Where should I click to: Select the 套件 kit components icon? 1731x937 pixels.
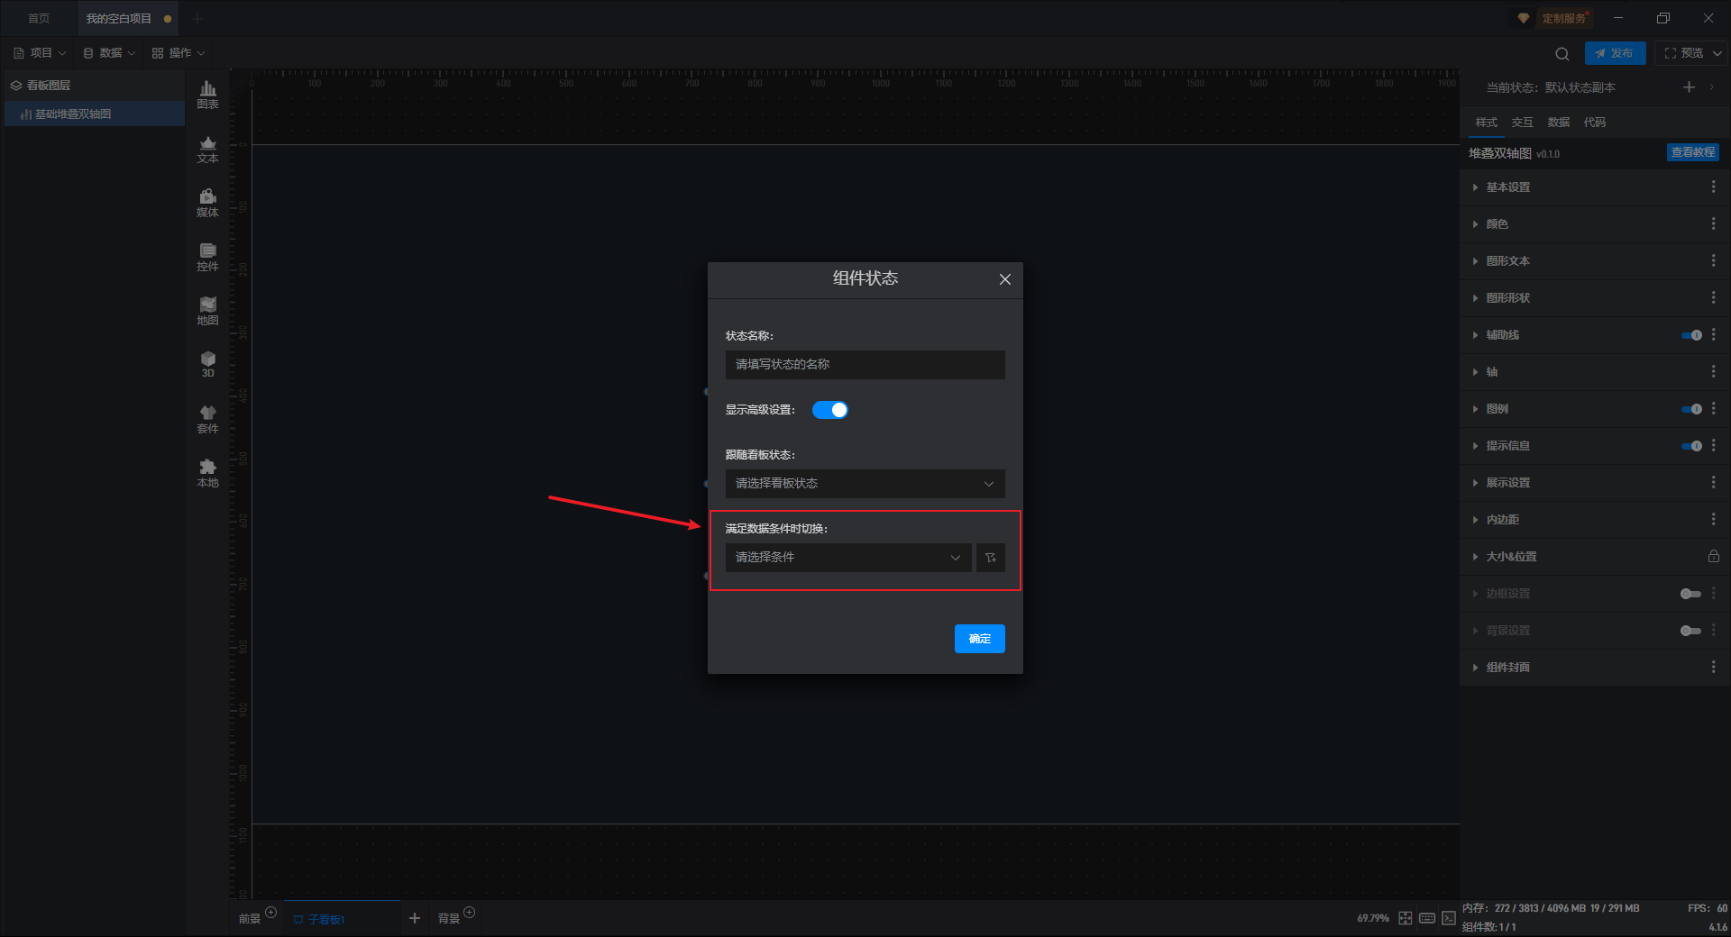point(207,419)
